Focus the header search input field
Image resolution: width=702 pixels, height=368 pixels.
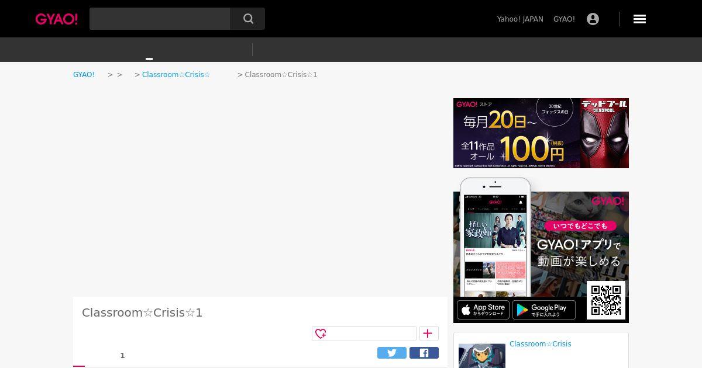(x=160, y=19)
